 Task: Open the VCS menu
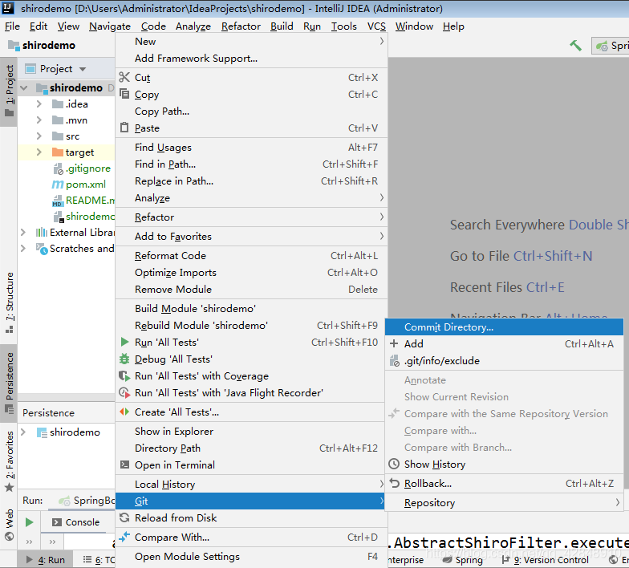pyautogui.click(x=376, y=26)
